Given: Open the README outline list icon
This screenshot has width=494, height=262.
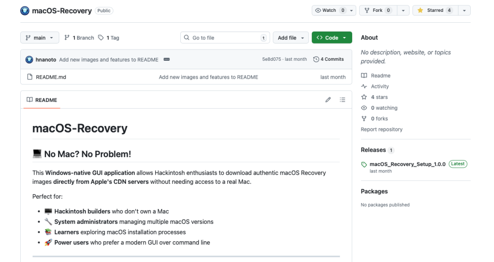Looking at the screenshot, I should [342, 100].
